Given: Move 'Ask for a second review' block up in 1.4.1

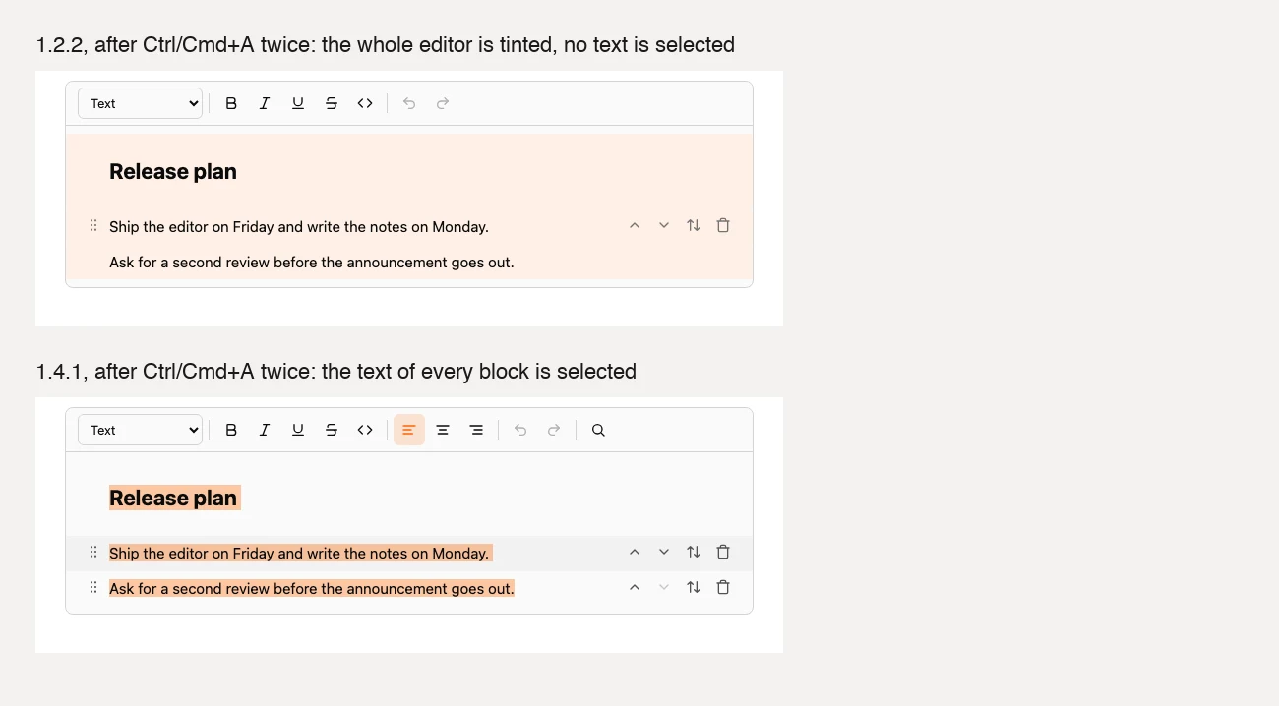Looking at the screenshot, I should tap(635, 587).
